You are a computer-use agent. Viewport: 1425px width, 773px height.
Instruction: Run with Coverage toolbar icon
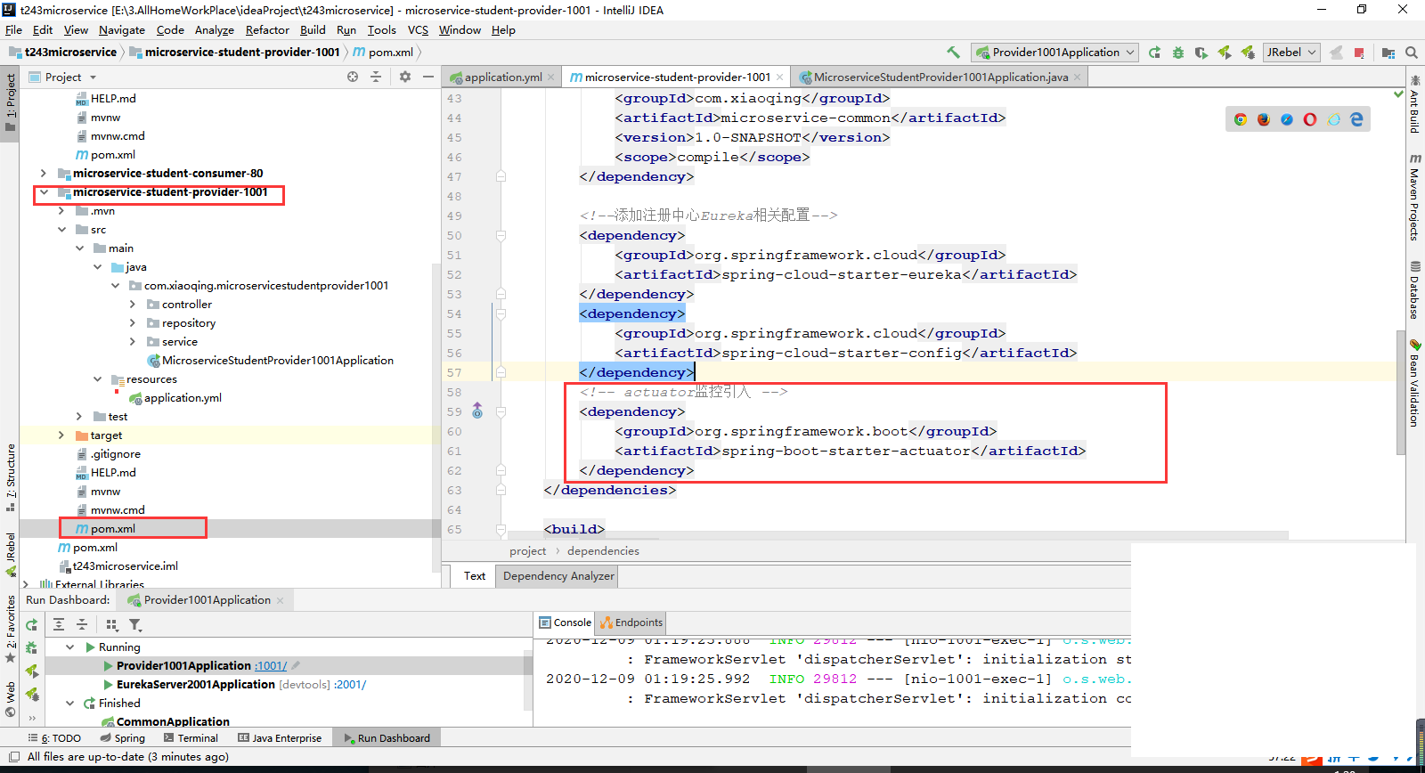[x=1201, y=53]
